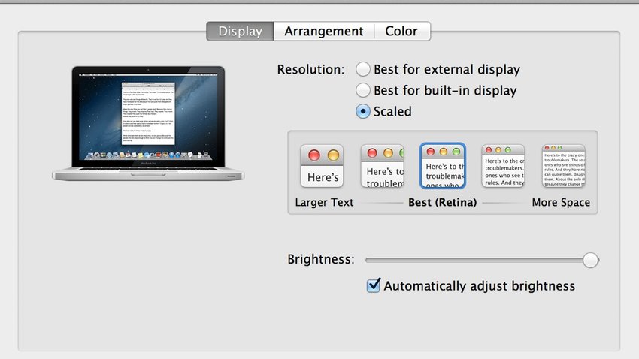Image resolution: width=639 pixels, height=359 pixels.
Task: Pick the Larger Text scaling thumbnail
Action: [x=322, y=166]
